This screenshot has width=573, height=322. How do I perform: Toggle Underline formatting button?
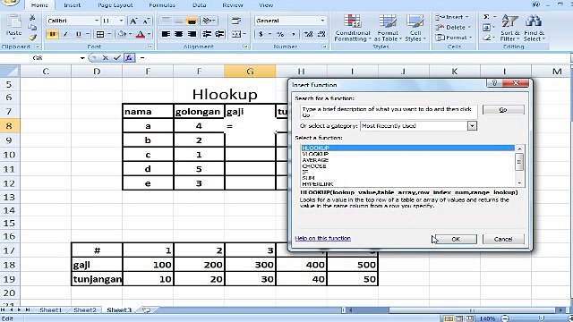click(78, 34)
